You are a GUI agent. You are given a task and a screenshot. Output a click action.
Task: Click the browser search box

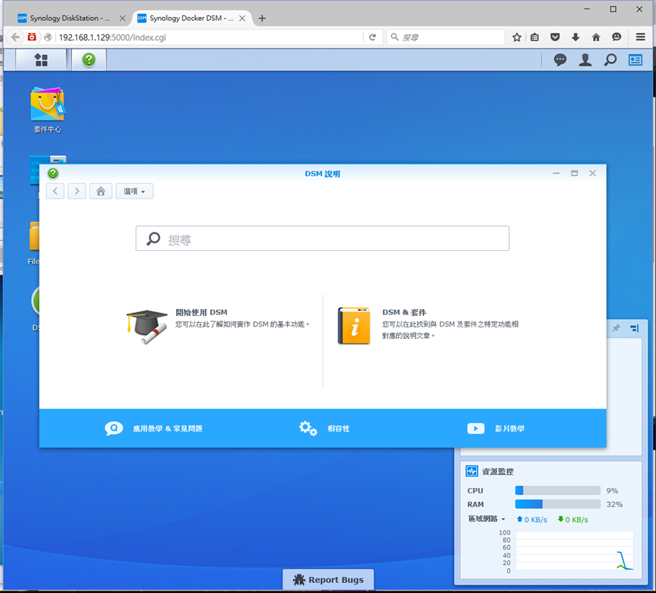445,37
